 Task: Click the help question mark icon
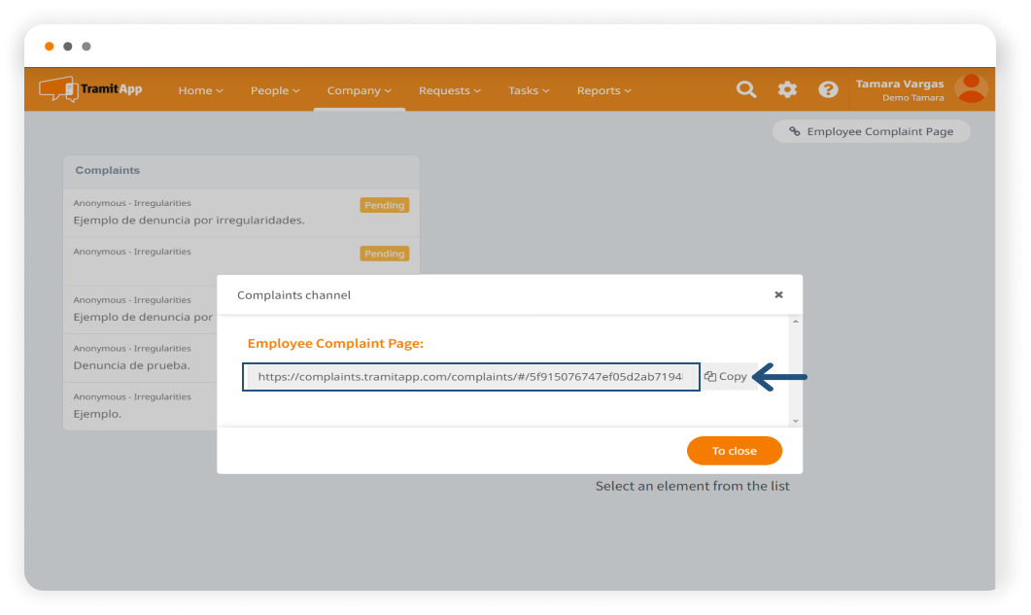coord(828,89)
